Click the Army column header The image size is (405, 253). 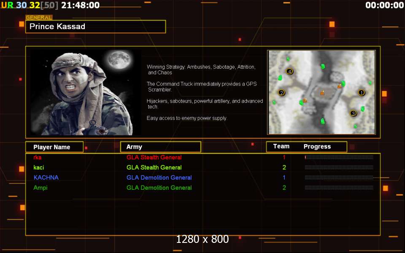[x=161, y=147]
